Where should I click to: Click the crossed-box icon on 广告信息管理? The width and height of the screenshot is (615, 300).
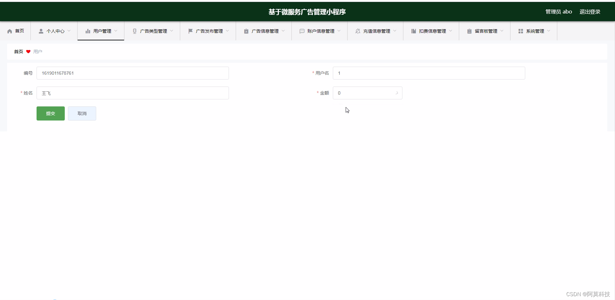[246, 31]
